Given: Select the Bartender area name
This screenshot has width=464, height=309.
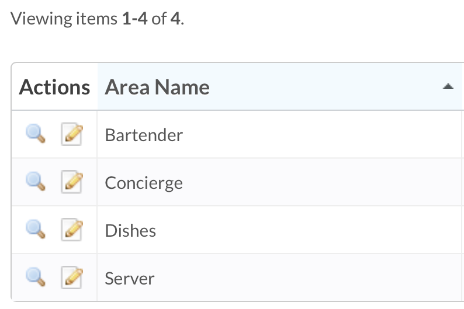Looking at the screenshot, I should click(x=144, y=135).
